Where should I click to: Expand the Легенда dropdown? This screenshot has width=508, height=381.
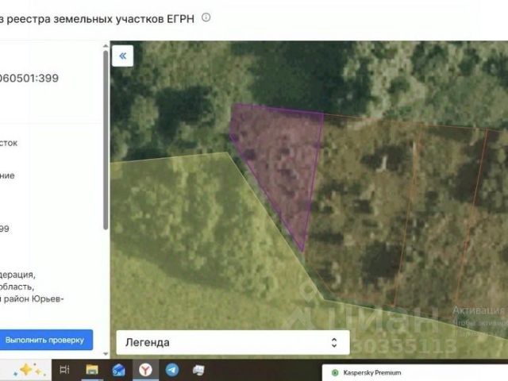tap(233, 342)
